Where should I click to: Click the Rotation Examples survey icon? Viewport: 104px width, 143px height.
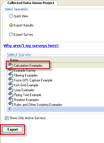click(x=11, y=100)
